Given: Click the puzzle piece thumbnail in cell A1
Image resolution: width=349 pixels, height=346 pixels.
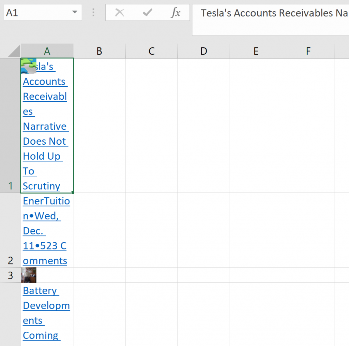Looking at the screenshot, I should [x=29, y=66].
